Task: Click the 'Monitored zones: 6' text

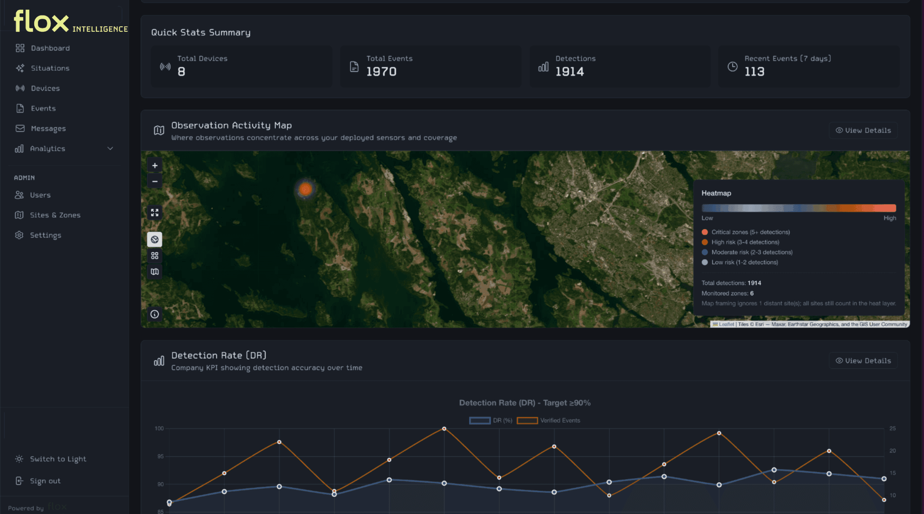Action: (727, 293)
